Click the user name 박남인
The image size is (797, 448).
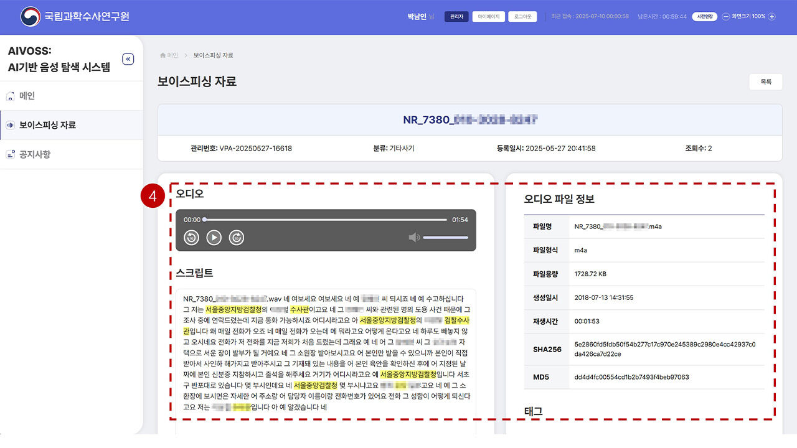pos(417,16)
